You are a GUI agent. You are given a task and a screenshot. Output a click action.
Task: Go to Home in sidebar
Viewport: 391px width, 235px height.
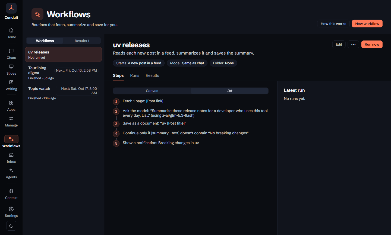(11, 33)
